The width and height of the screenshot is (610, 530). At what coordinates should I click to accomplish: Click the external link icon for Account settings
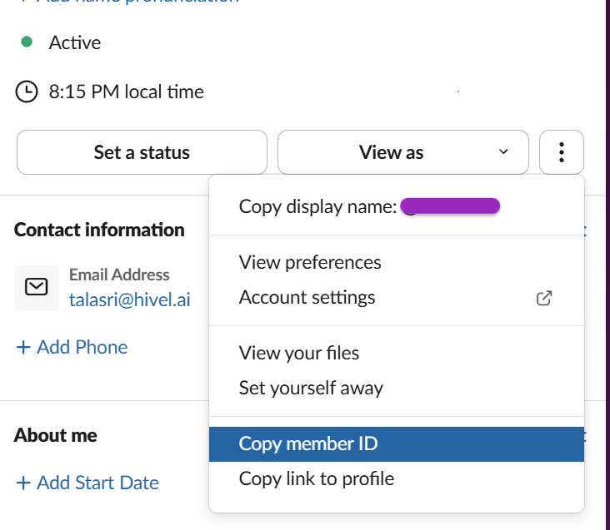544,298
